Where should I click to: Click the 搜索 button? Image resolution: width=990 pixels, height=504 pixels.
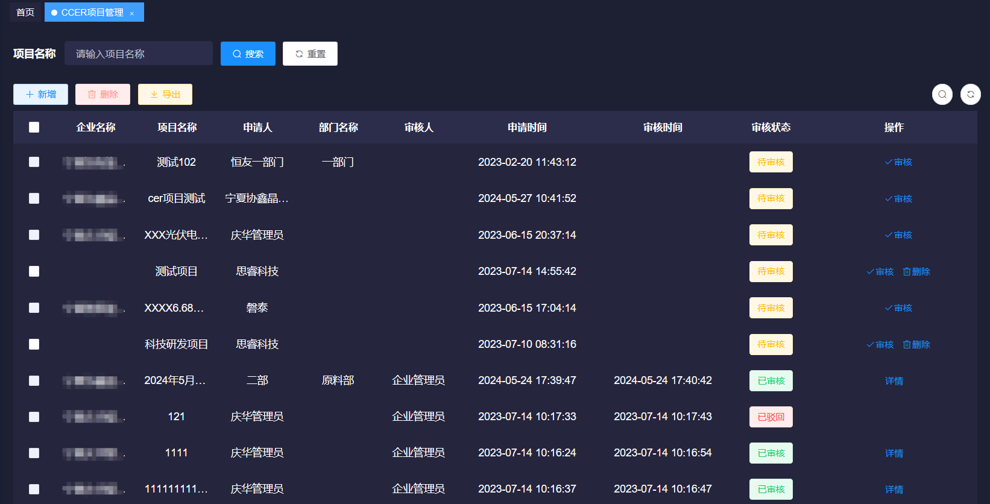[x=248, y=54]
